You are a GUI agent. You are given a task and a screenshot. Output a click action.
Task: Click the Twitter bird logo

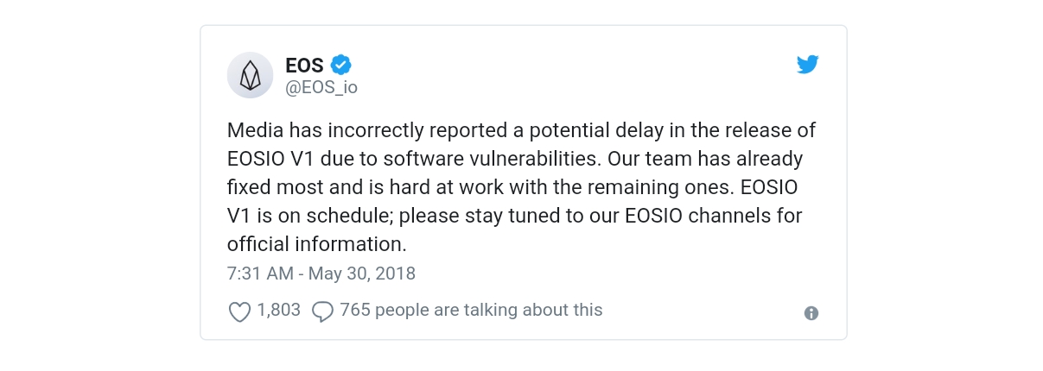(807, 65)
